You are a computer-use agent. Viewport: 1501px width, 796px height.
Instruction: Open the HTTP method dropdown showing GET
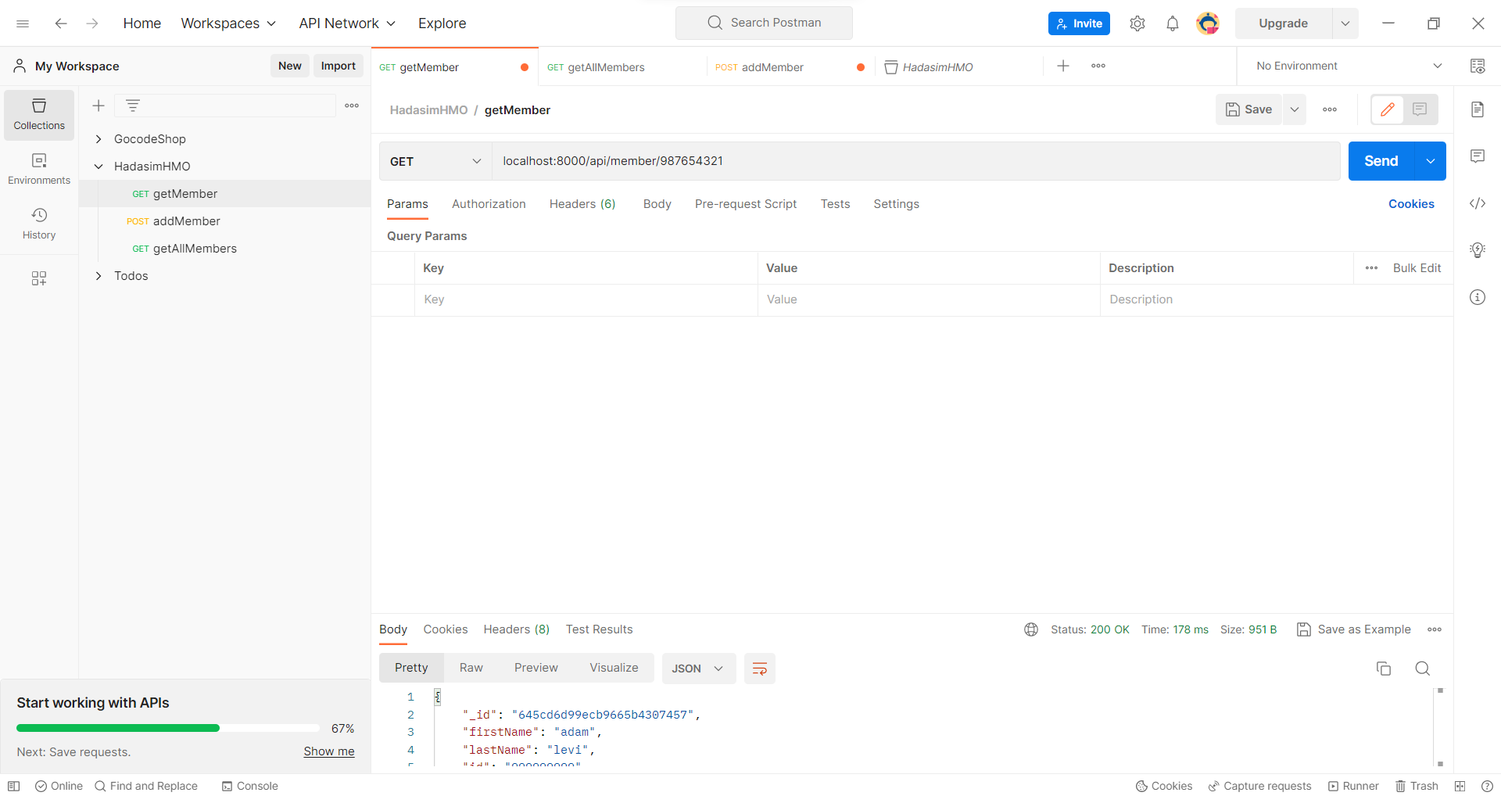(x=435, y=161)
